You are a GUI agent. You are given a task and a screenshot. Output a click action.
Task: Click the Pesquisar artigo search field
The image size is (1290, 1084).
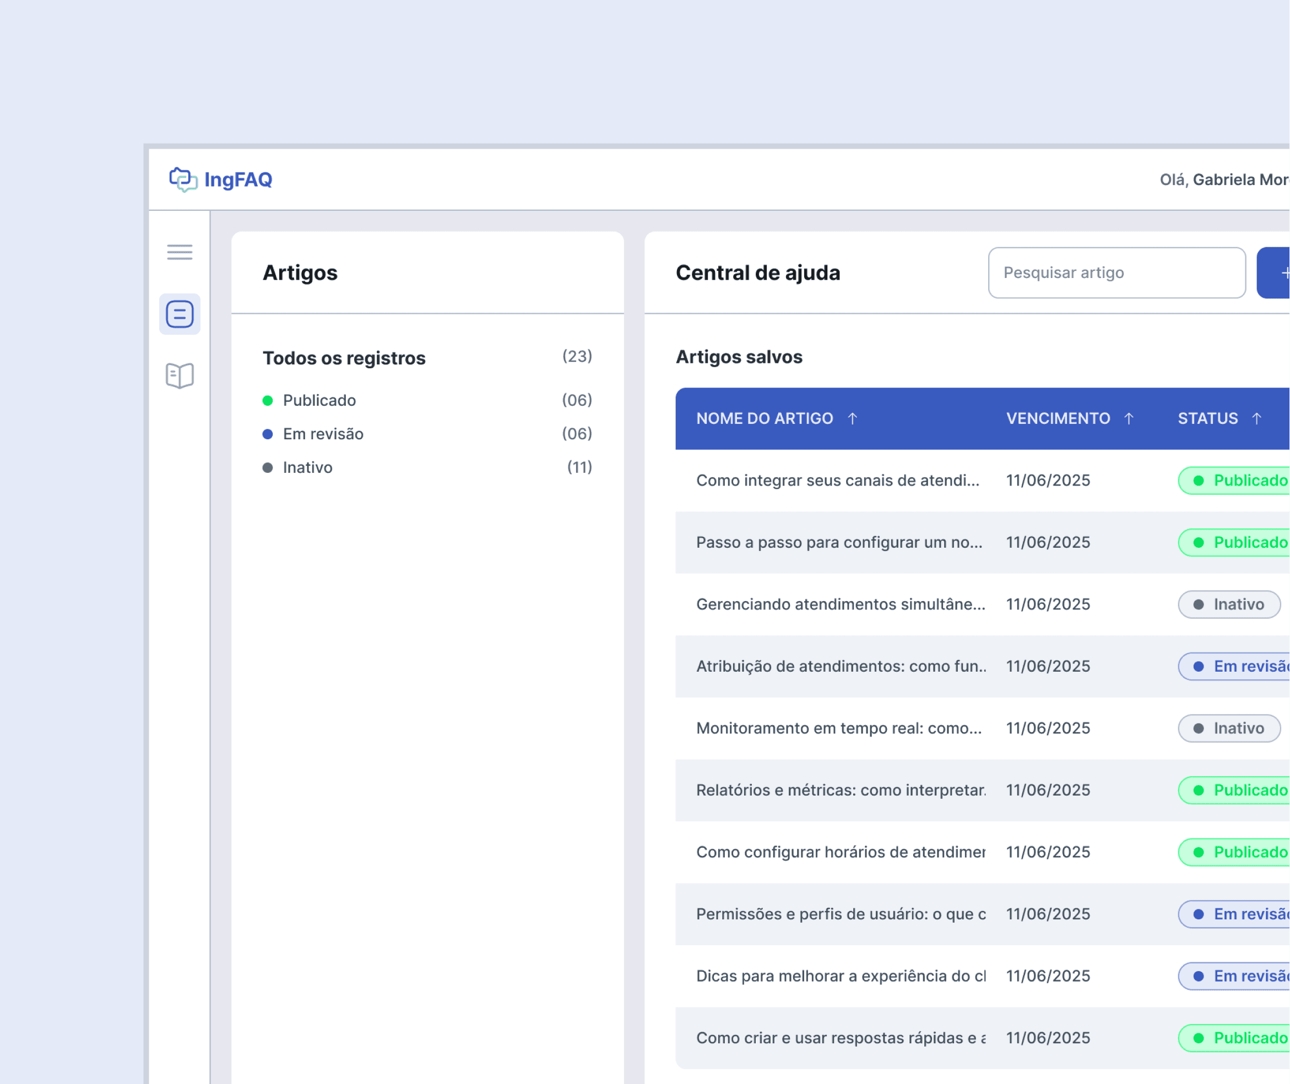[1116, 273]
